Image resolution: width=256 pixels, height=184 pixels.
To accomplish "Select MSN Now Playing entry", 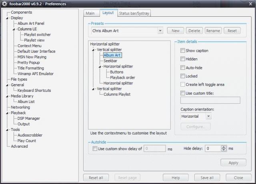I will click(32, 57).
